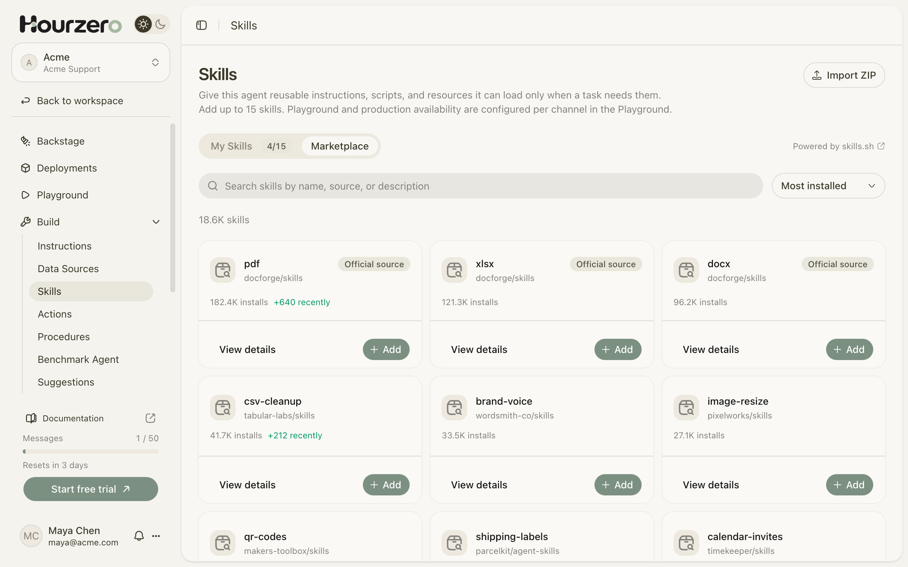Add the docx skill

pyautogui.click(x=849, y=349)
